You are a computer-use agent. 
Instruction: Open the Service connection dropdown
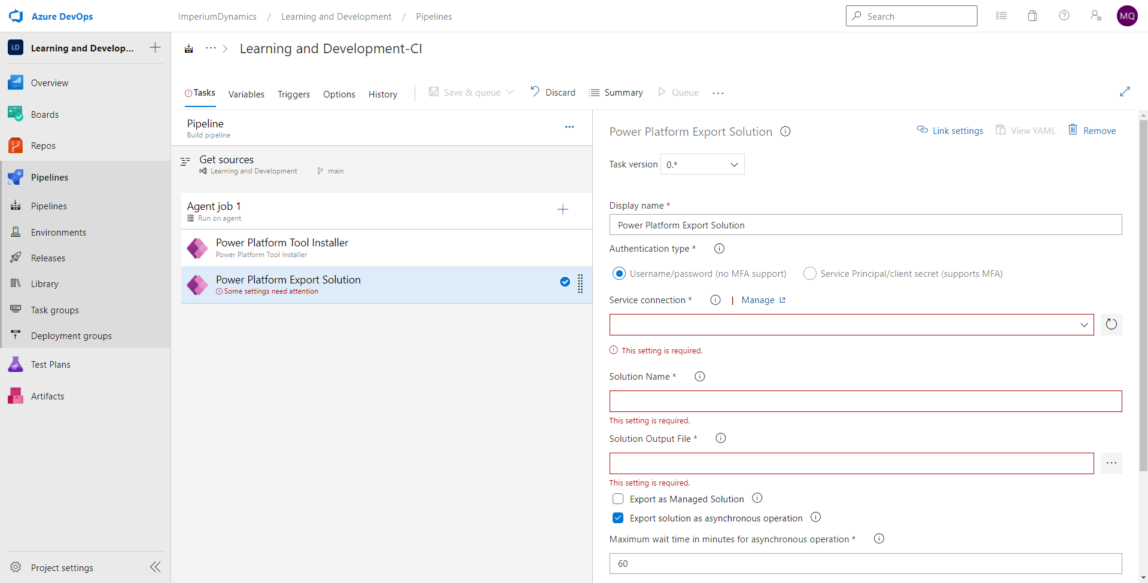point(1083,325)
